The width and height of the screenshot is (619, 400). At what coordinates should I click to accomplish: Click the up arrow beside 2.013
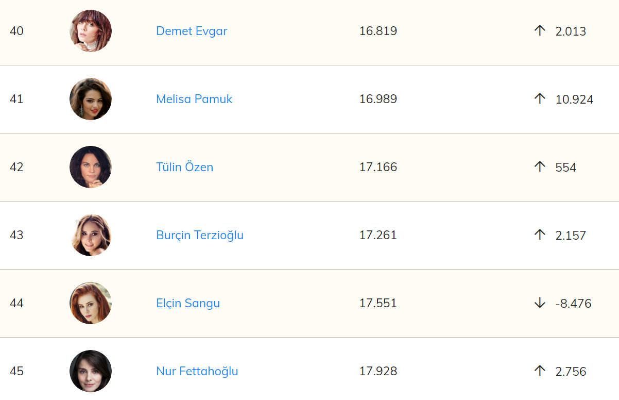539,31
